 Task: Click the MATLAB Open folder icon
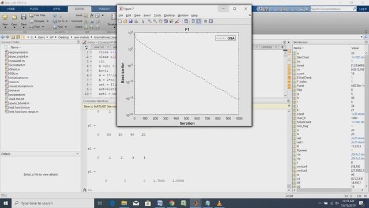pos(14,17)
